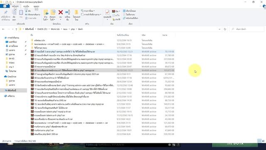
Task: Click php in the address breadcrumb
Action: pos(73,29)
